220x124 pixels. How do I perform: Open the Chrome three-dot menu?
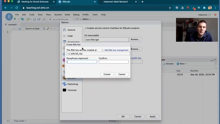pos(216,8)
